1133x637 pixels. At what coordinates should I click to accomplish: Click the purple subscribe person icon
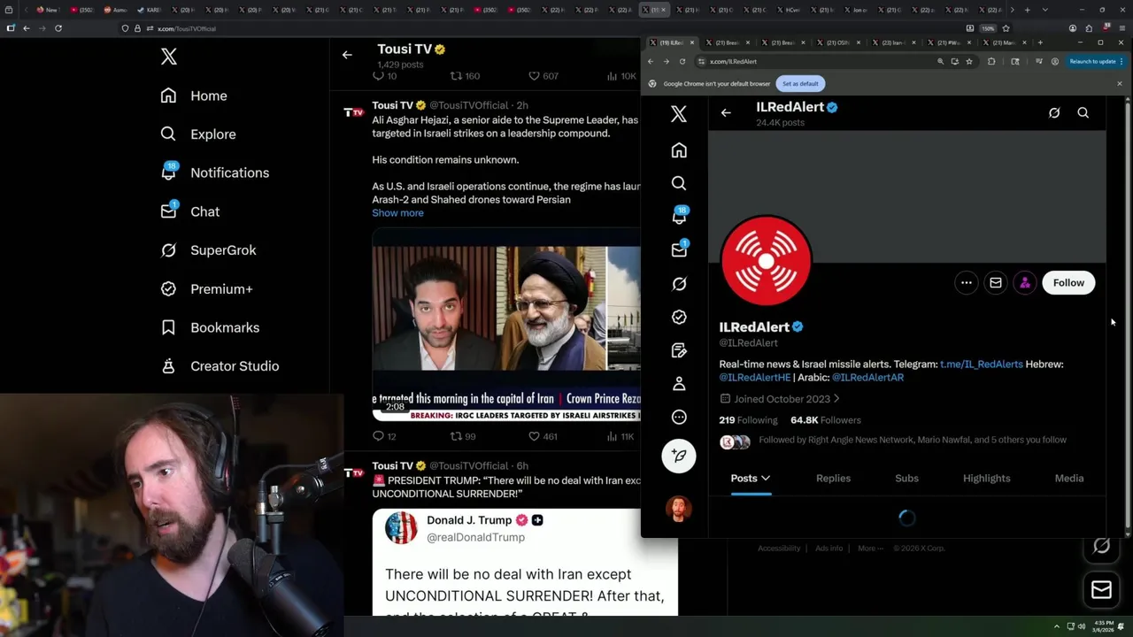1024,283
